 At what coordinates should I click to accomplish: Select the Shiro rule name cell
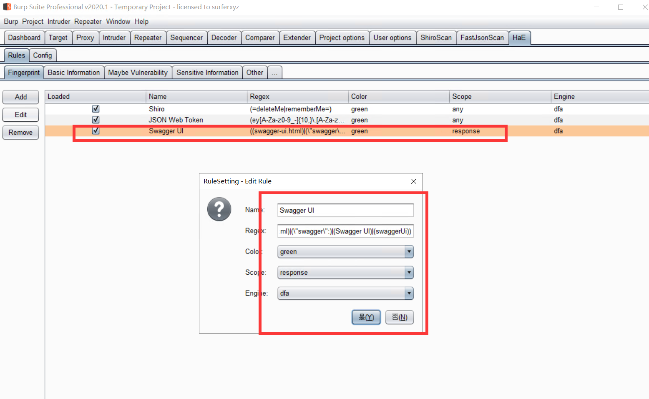[197, 109]
